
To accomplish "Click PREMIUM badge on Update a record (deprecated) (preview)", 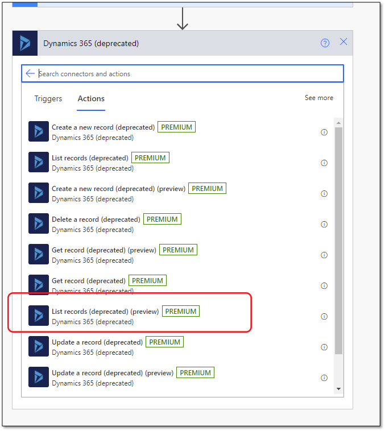I will 195,372.
